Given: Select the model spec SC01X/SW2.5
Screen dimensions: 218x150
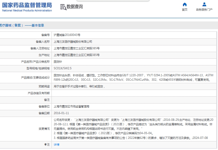Looking at the screenshot, I should click(63, 68).
